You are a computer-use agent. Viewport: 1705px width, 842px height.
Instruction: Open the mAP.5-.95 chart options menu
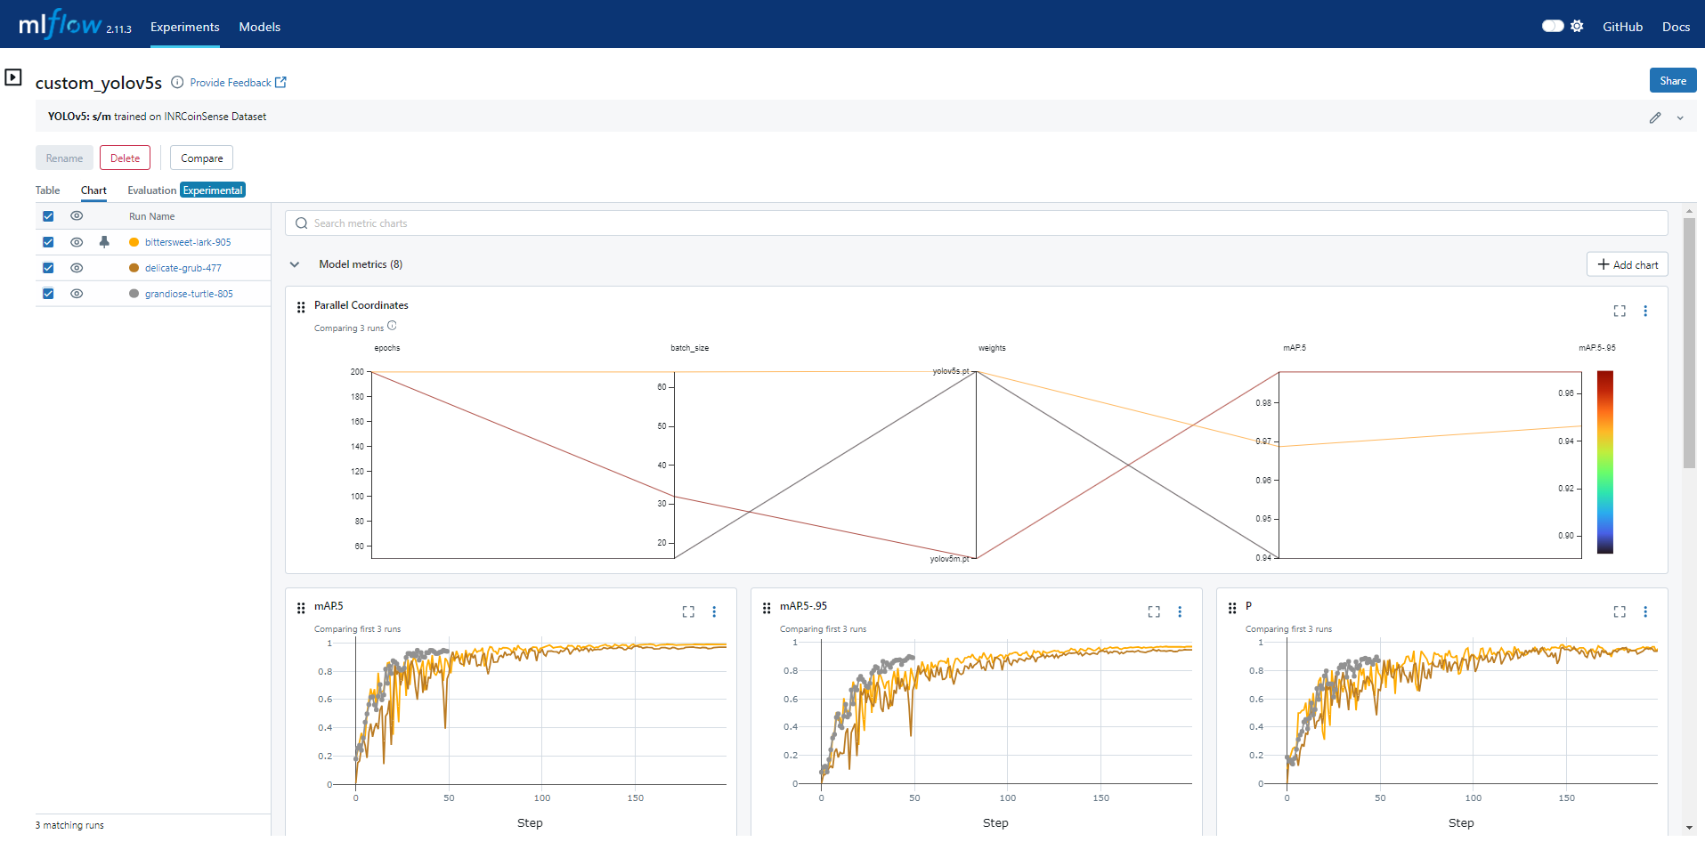[1180, 611]
